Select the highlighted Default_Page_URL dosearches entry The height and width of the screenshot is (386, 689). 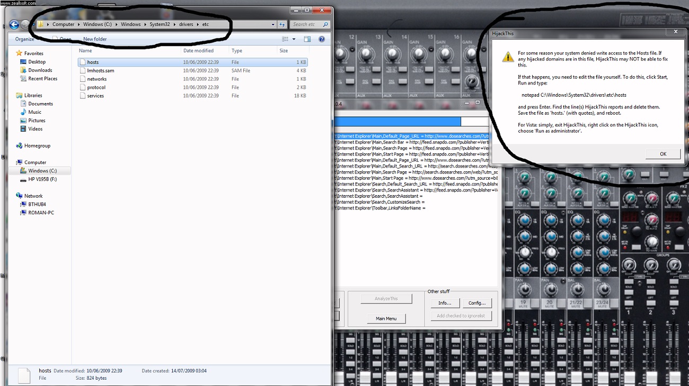click(x=412, y=136)
